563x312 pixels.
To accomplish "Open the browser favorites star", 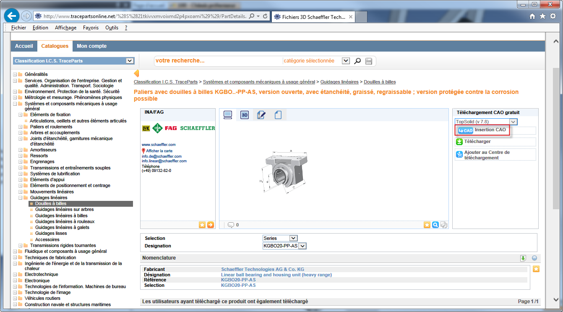I will coord(542,16).
